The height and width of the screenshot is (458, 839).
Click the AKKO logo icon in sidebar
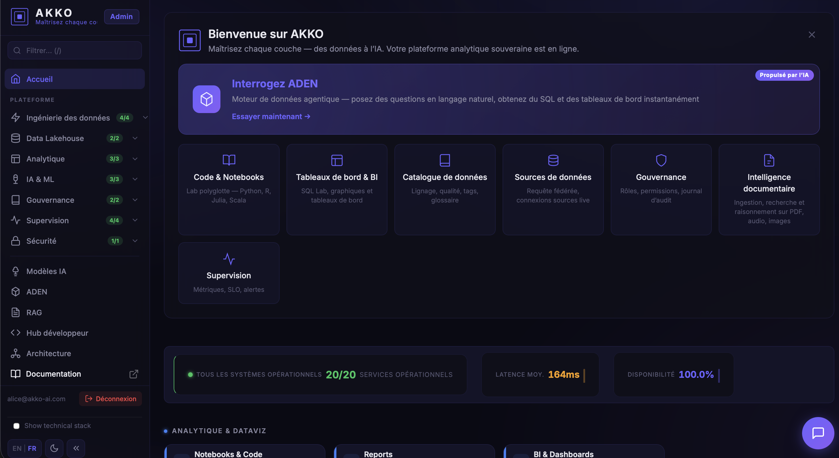pos(20,17)
